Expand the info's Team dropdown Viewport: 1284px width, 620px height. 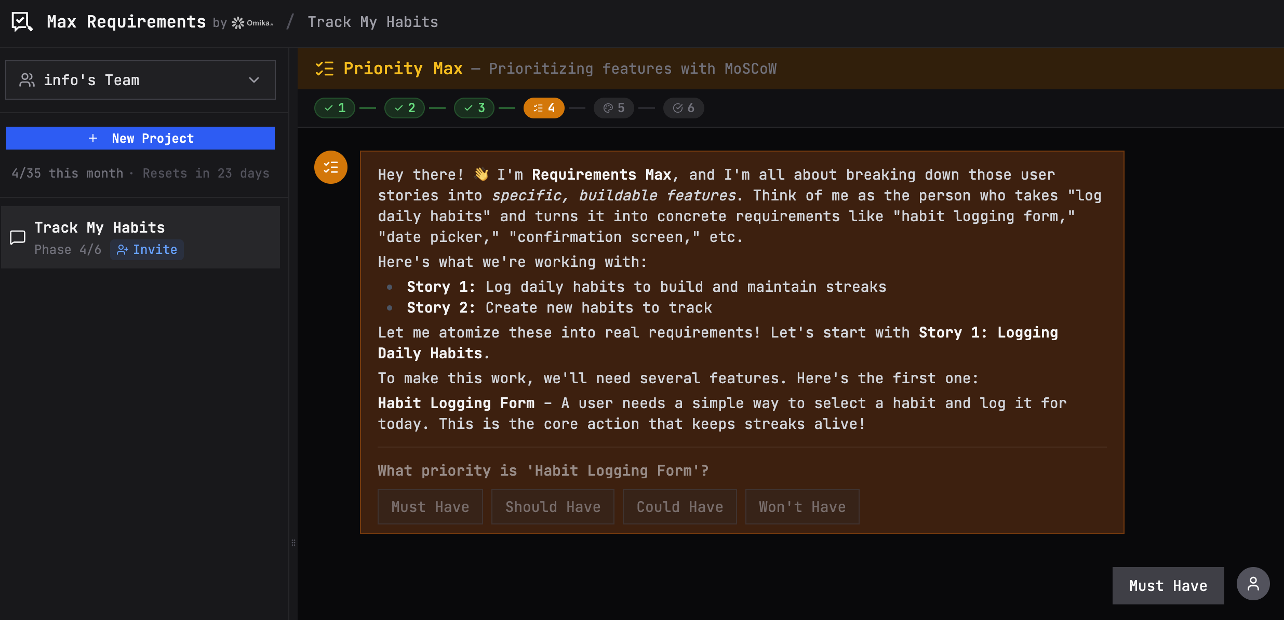[x=253, y=79]
